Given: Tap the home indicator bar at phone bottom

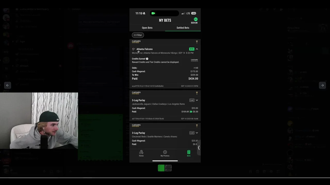Looking at the screenshot, I should [165, 161].
